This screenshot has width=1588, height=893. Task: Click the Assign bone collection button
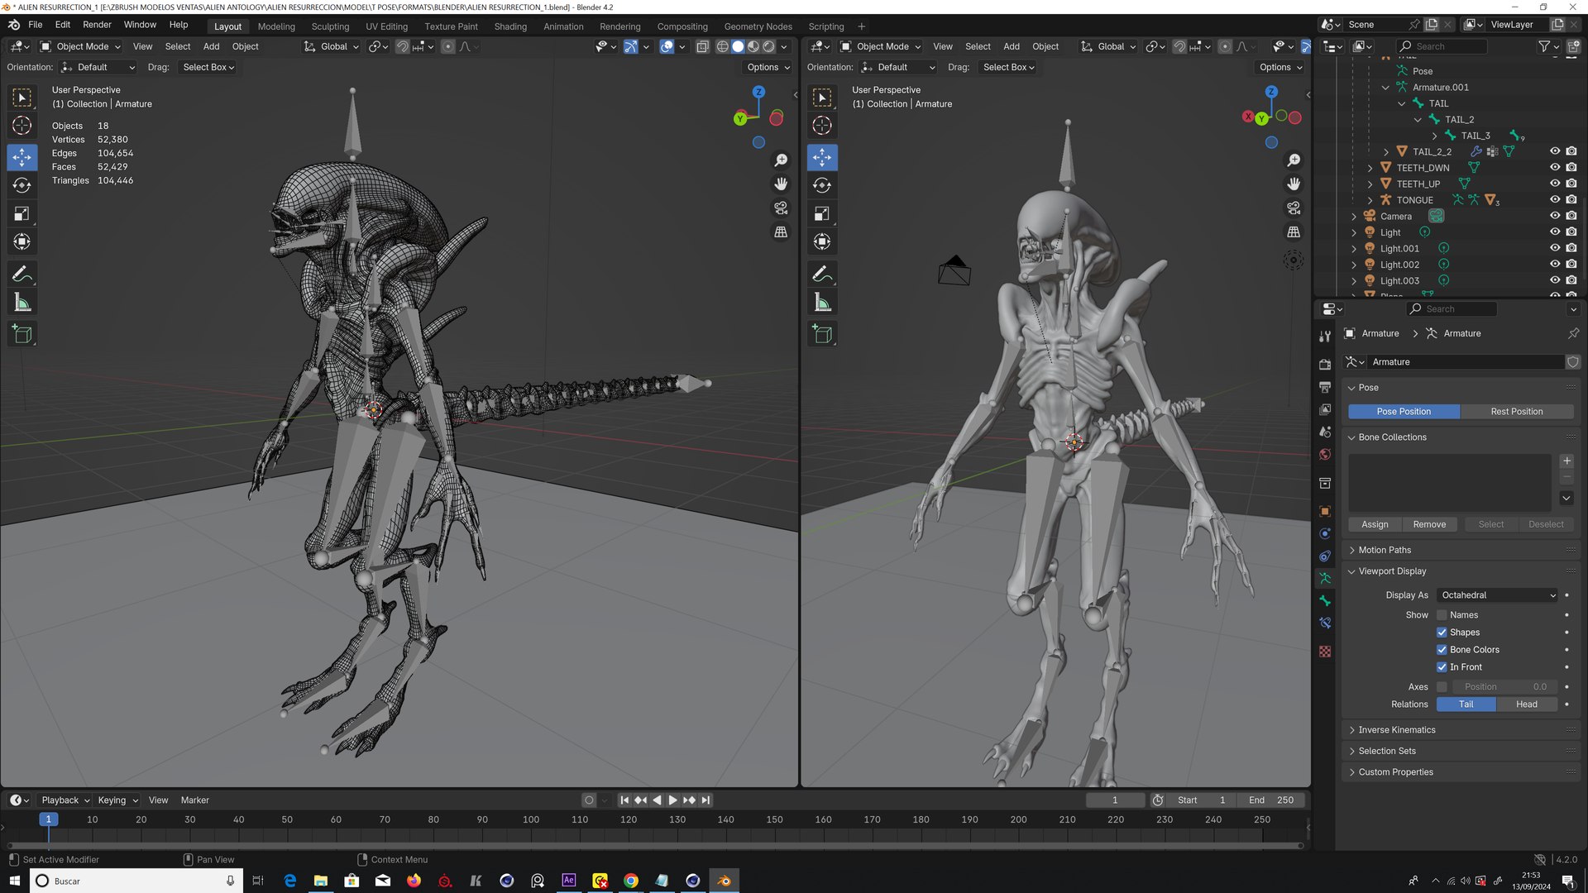pyautogui.click(x=1375, y=524)
